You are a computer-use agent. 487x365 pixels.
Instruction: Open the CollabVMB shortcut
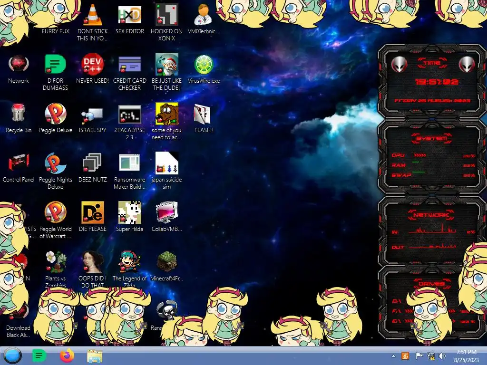point(167,217)
